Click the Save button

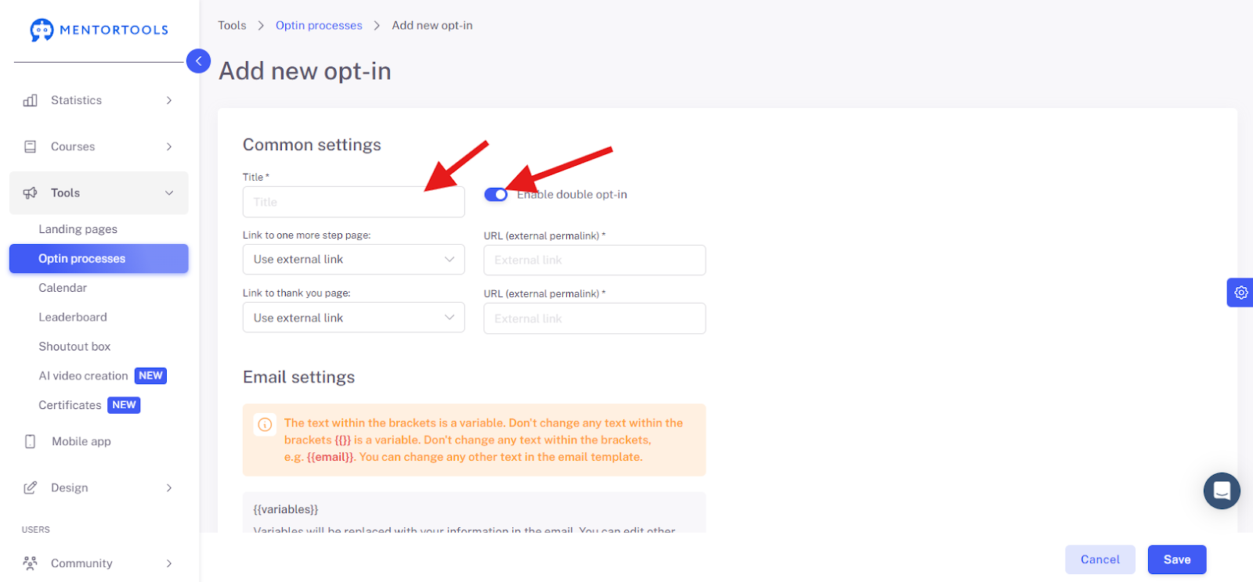point(1177,559)
